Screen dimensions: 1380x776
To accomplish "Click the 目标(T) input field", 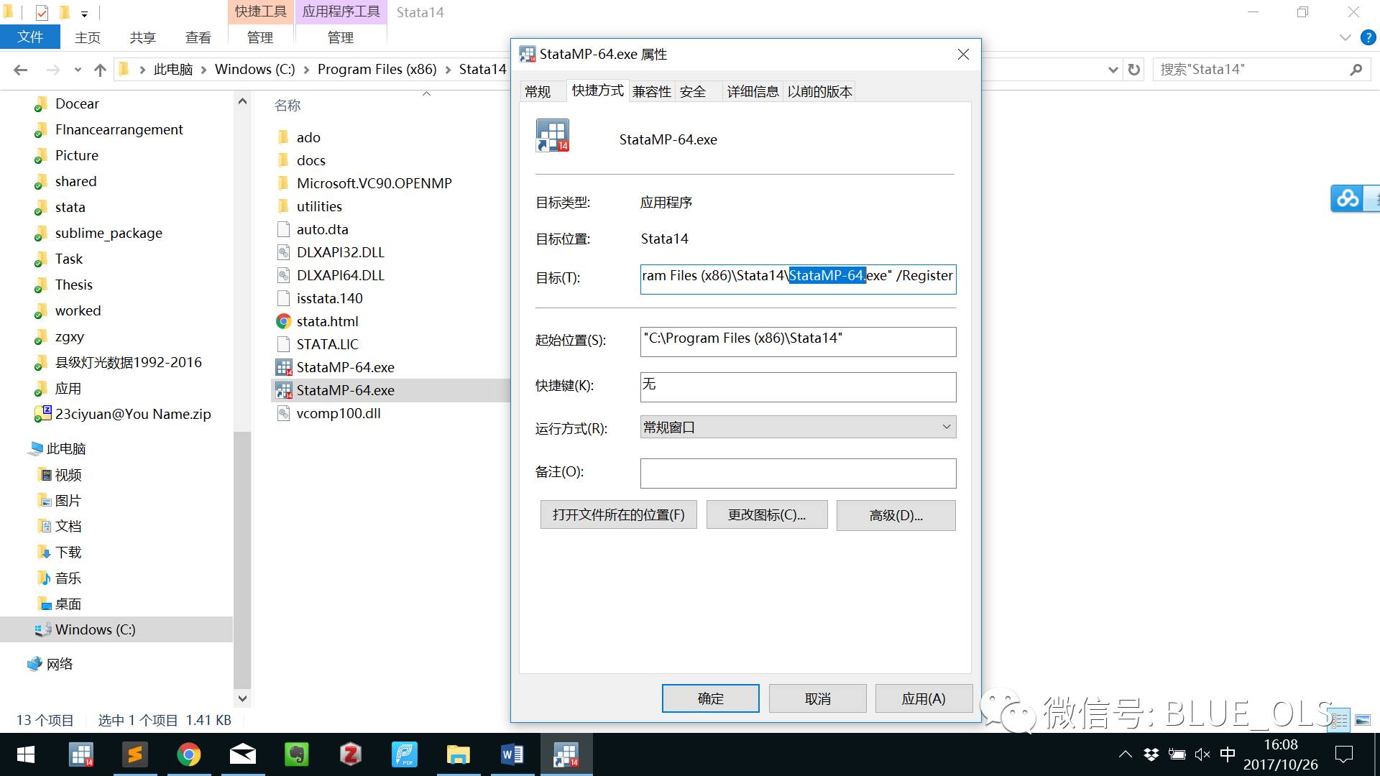I will [796, 274].
